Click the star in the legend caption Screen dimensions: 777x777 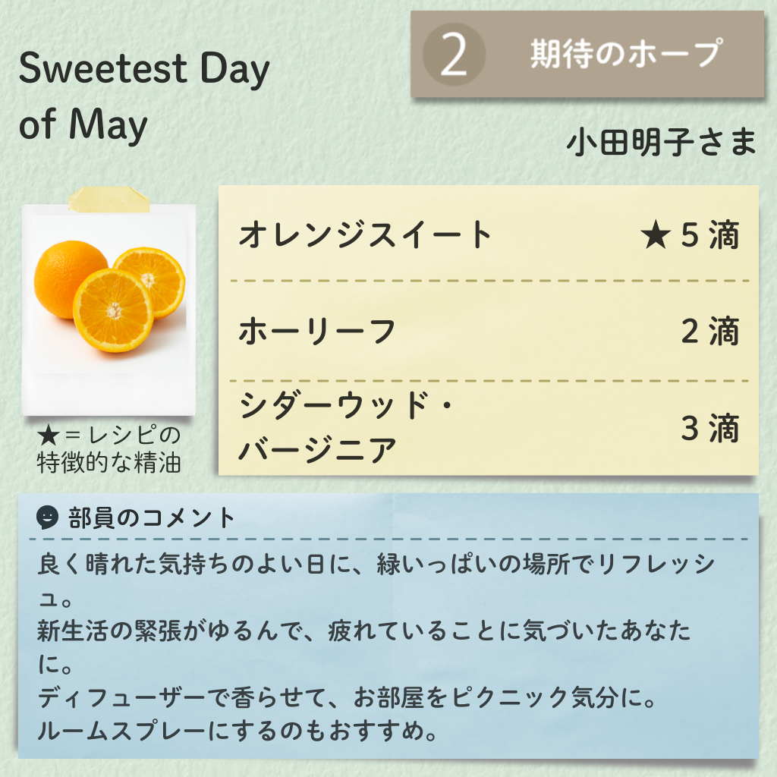pos(49,436)
